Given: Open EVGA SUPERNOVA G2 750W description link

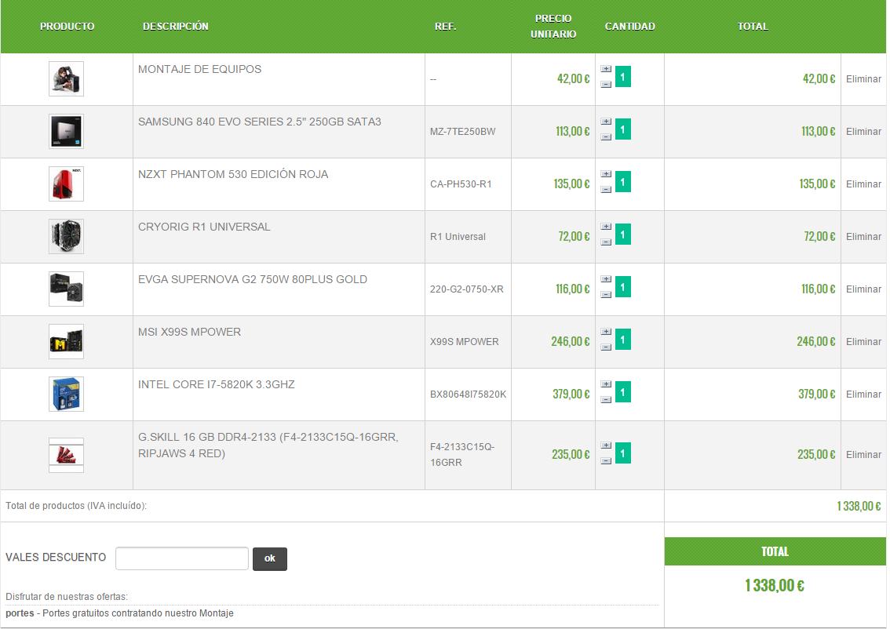Looking at the screenshot, I should coord(253,280).
